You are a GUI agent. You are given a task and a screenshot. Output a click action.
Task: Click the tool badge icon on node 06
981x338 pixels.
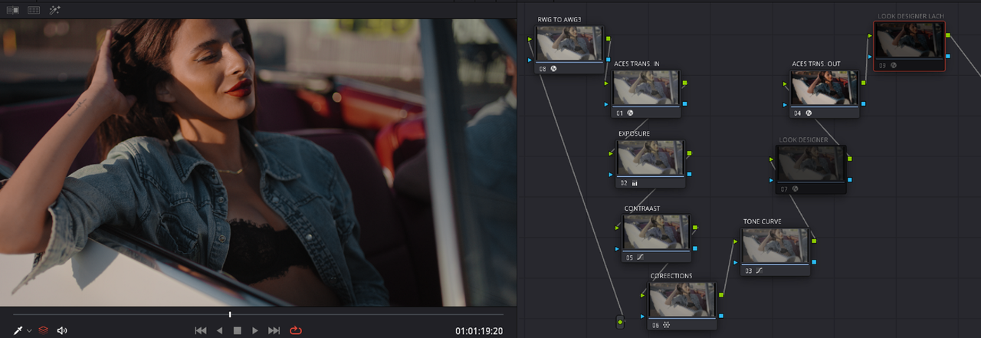point(666,325)
